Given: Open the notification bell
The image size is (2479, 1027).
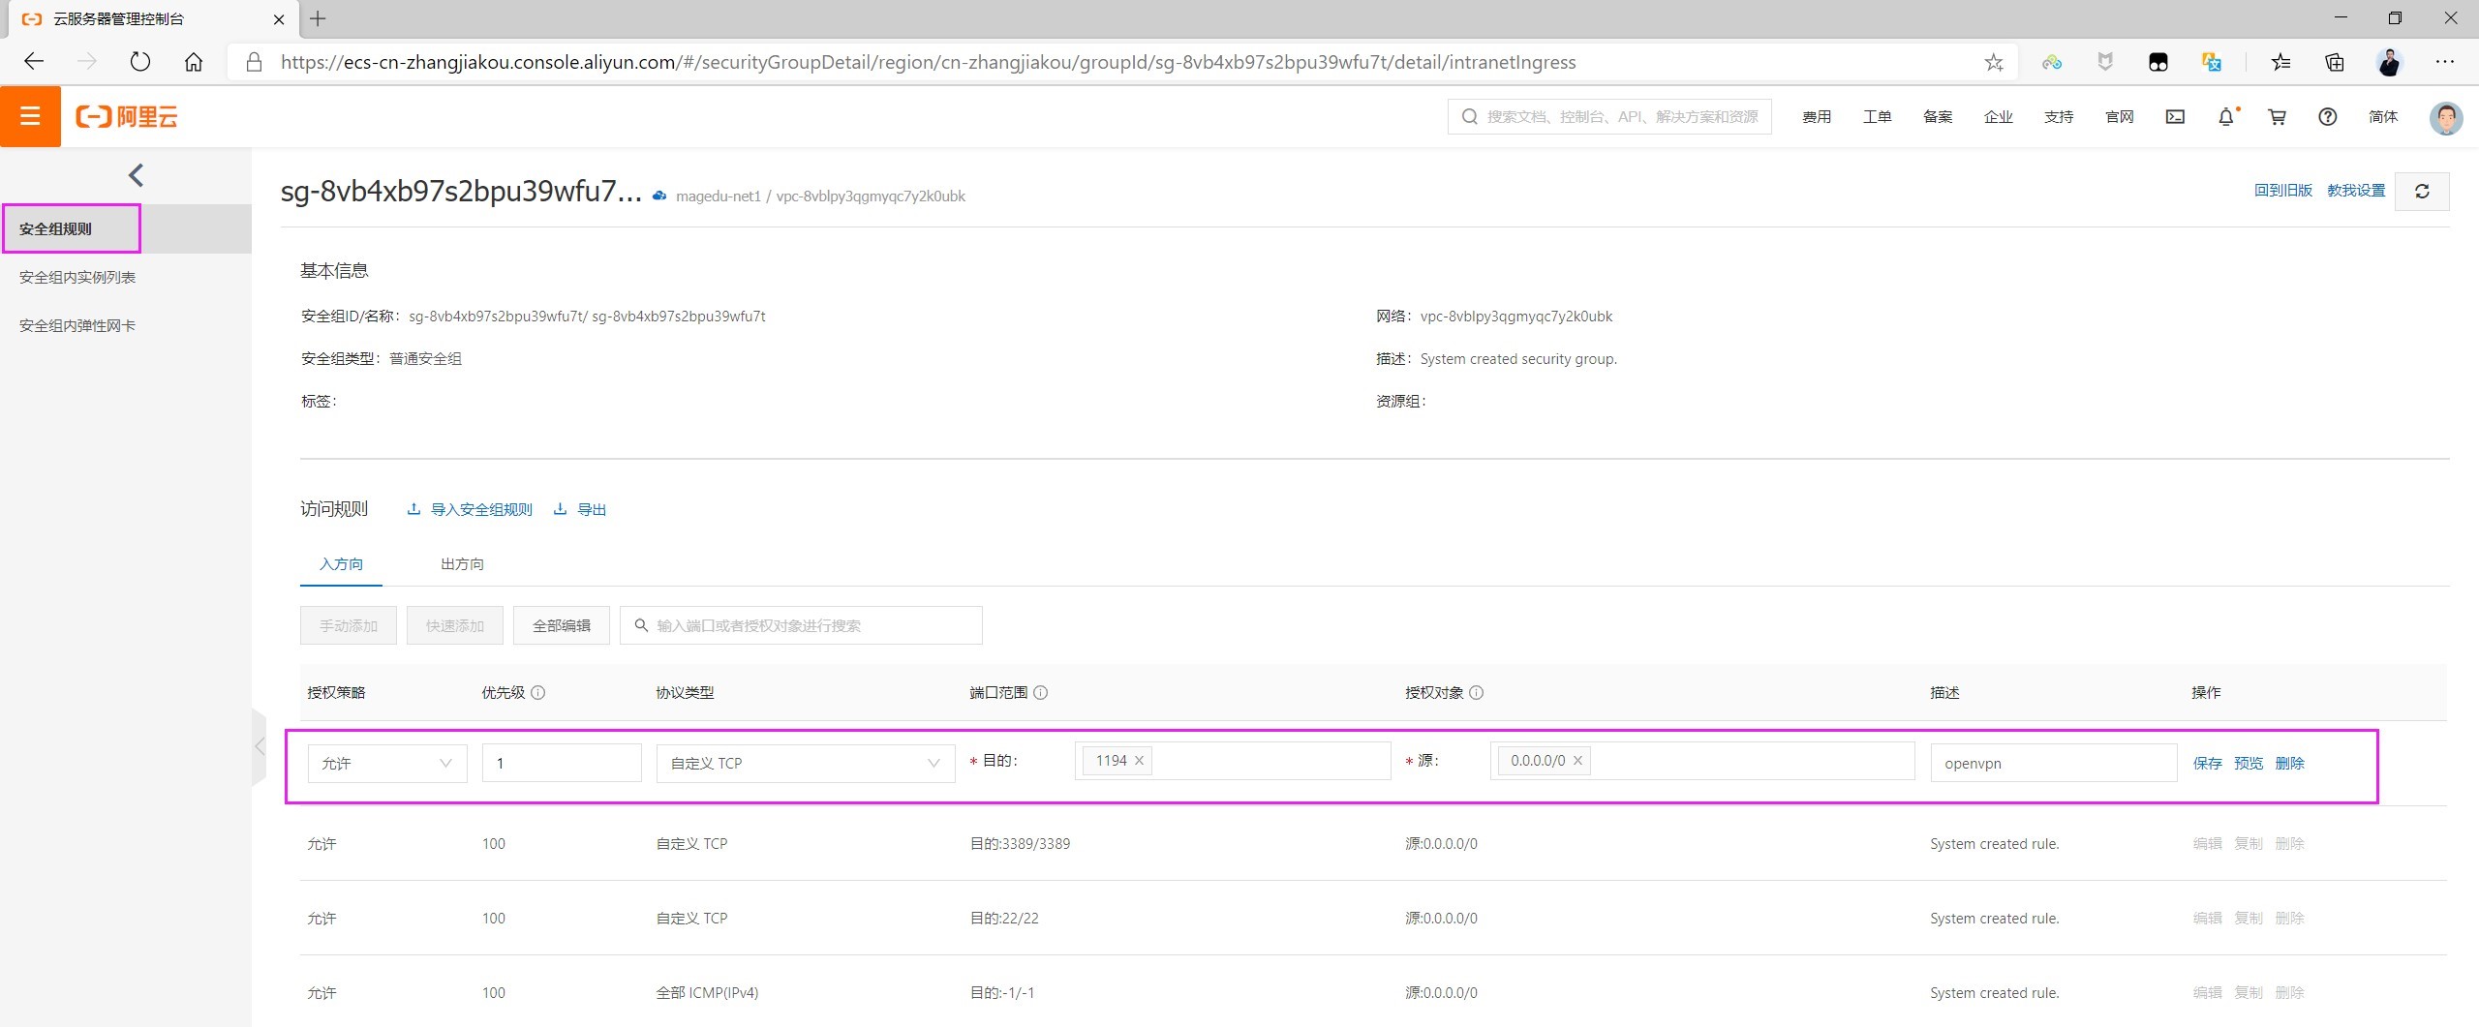Looking at the screenshot, I should coord(2226,116).
